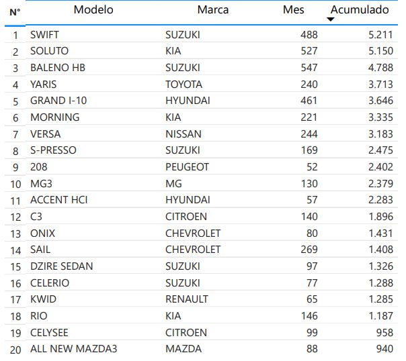Click the Marca column header
406x361 pixels.
tap(212, 9)
